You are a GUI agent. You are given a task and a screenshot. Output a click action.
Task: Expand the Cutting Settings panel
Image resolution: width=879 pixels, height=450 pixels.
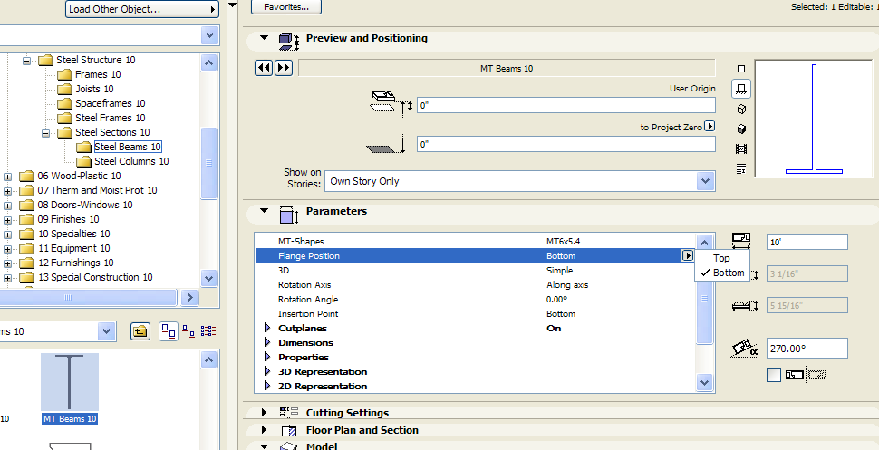click(x=264, y=413)
